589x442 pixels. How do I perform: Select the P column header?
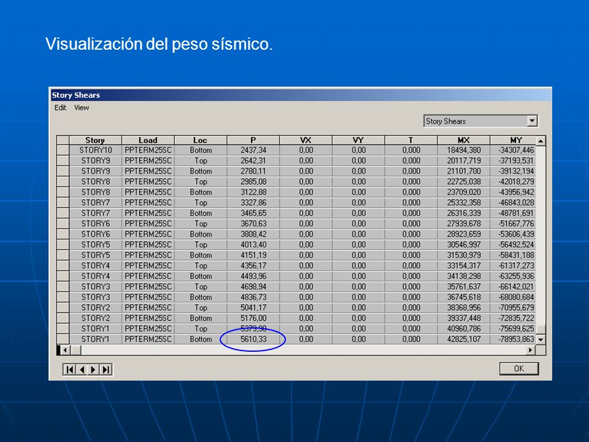click(x=253, y=140)
